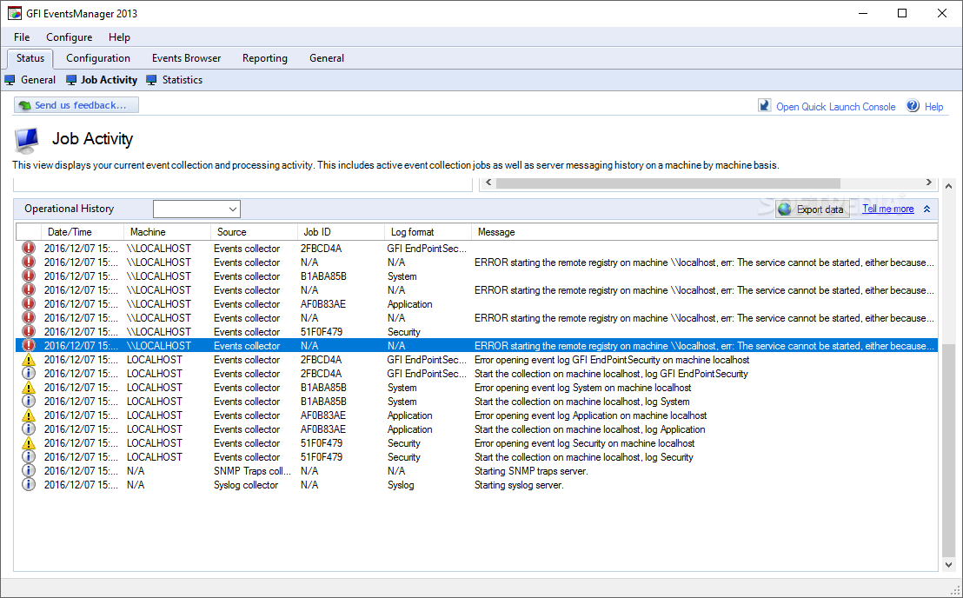The image size is (963, 598).
Task: Click the 'Syslog' log format cell
Action: click(x=401, y=485)
